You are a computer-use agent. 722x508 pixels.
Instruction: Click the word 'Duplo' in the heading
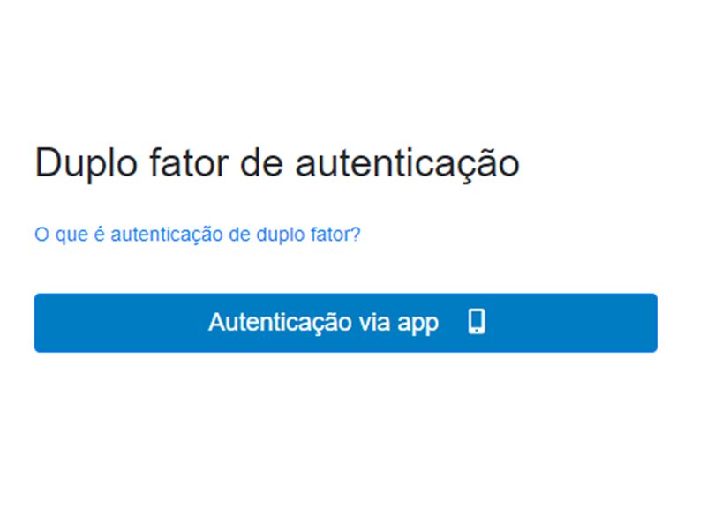click(86, 163)
